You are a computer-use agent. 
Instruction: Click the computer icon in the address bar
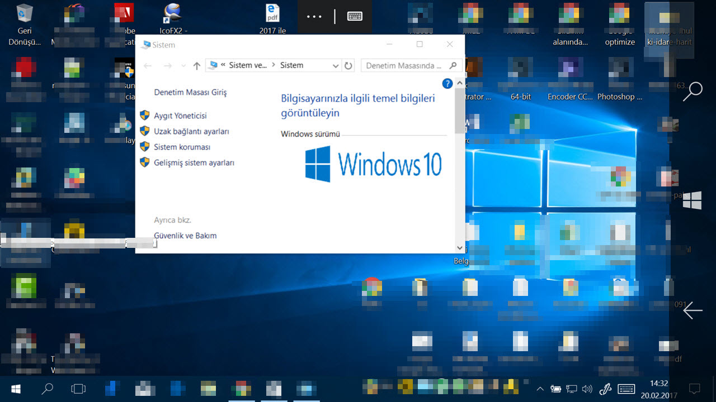point(213,65)
